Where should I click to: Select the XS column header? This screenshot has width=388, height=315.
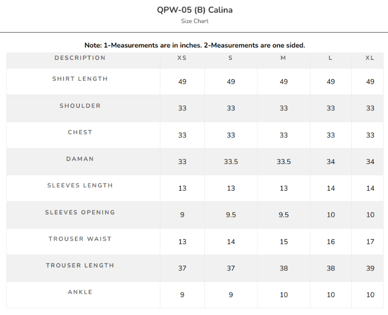[x=182, y=58]
